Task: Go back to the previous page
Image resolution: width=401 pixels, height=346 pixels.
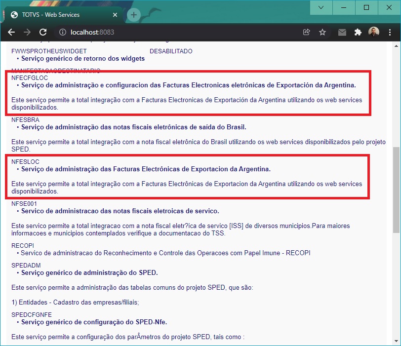Action: tap(11, 32)
